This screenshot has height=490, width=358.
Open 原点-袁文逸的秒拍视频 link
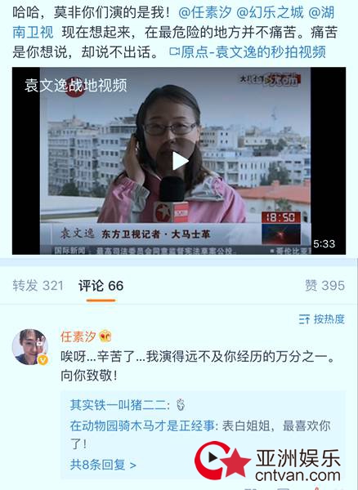coord(253,52)
